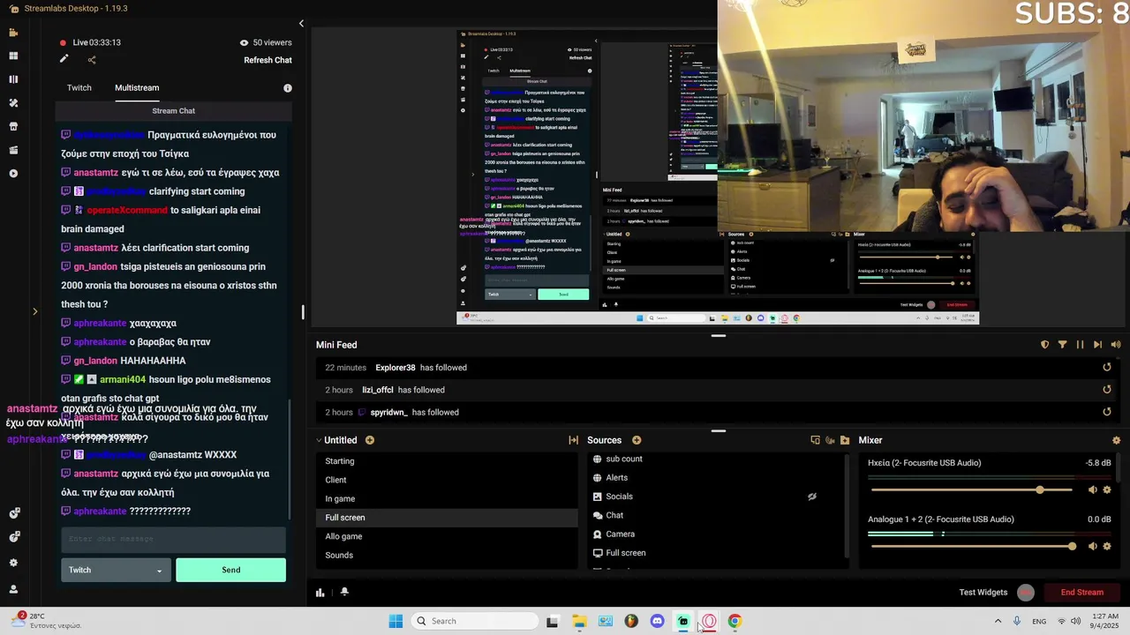Expand the sidebar using the yellow chevron
Viewport: 1130px width, 635px height.
[34, 311]
